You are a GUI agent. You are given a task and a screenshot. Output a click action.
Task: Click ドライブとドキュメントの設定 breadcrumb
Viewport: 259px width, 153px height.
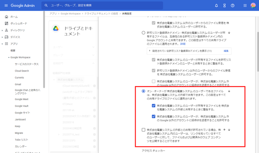tap(101, 13)
